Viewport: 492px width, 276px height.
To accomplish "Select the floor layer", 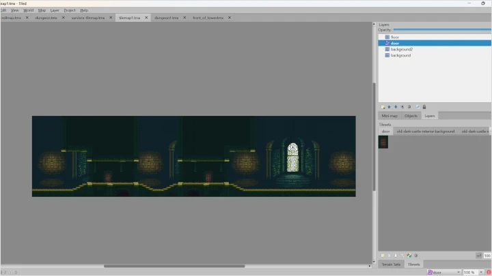I will coord(395,37).
